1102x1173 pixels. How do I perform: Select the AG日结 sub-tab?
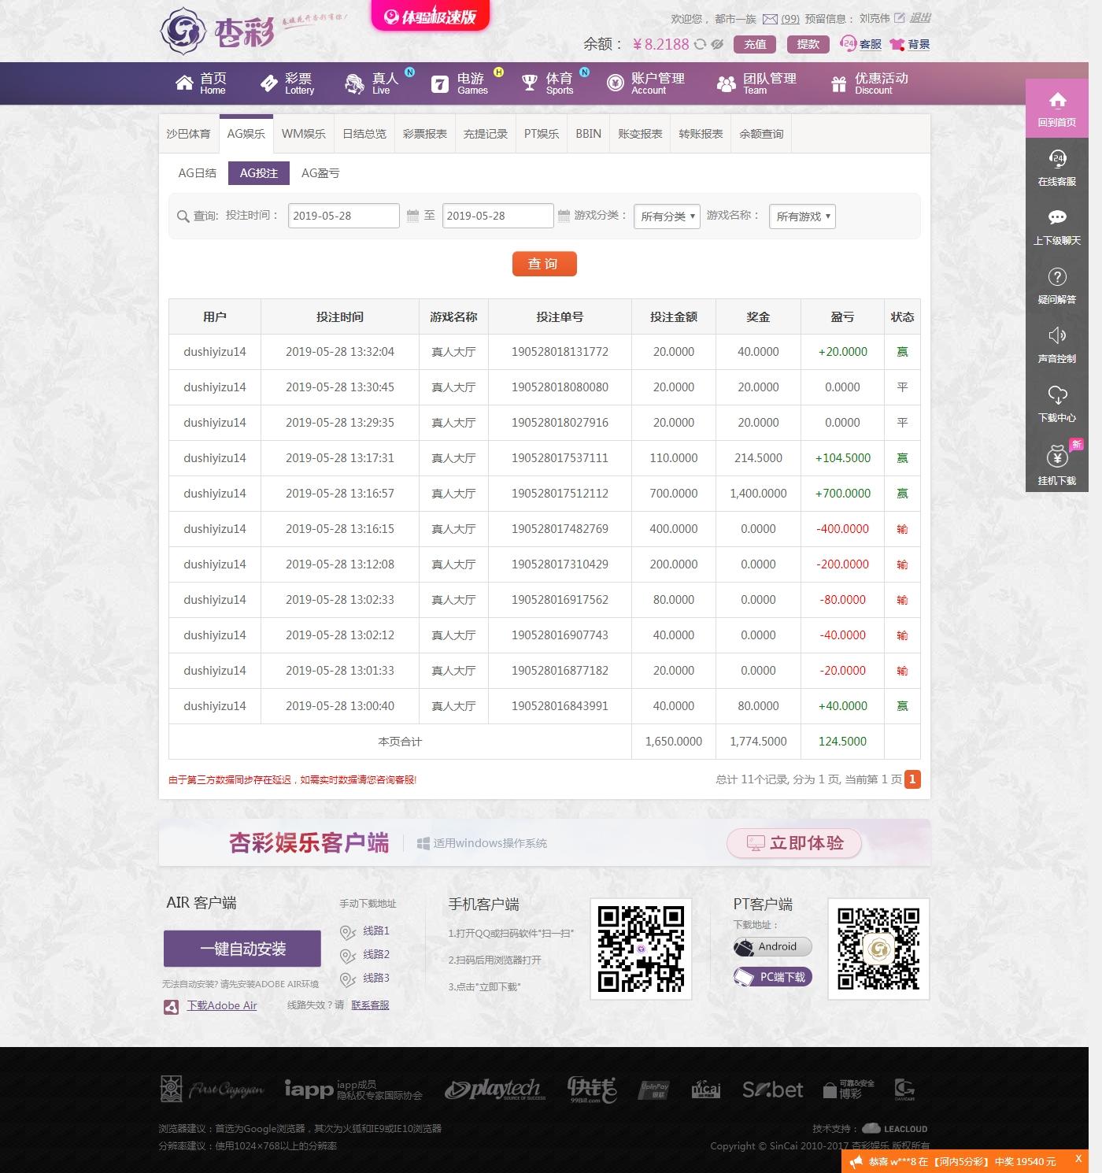[198, 173]
